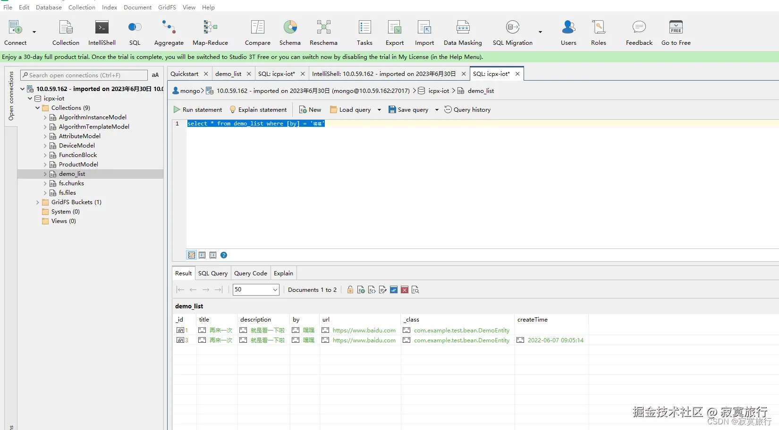Open the Map-Reduce tool
Viewport: 779px width, 430px height.
click(x=210, y=32)
